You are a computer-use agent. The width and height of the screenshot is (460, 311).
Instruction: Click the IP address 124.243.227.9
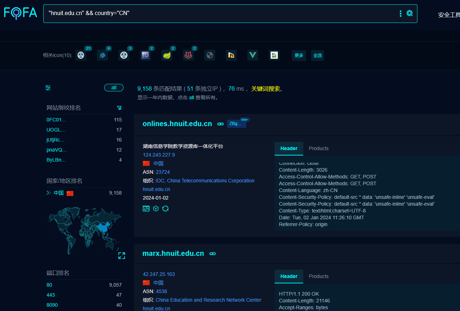click(x=159, y=155)
